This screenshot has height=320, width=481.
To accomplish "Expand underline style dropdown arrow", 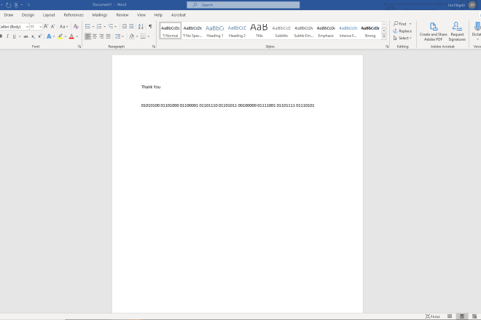I will 20,36.
